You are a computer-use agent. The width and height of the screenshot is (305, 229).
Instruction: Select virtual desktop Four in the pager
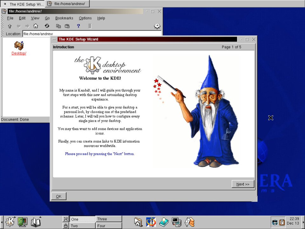coord(109,226)
